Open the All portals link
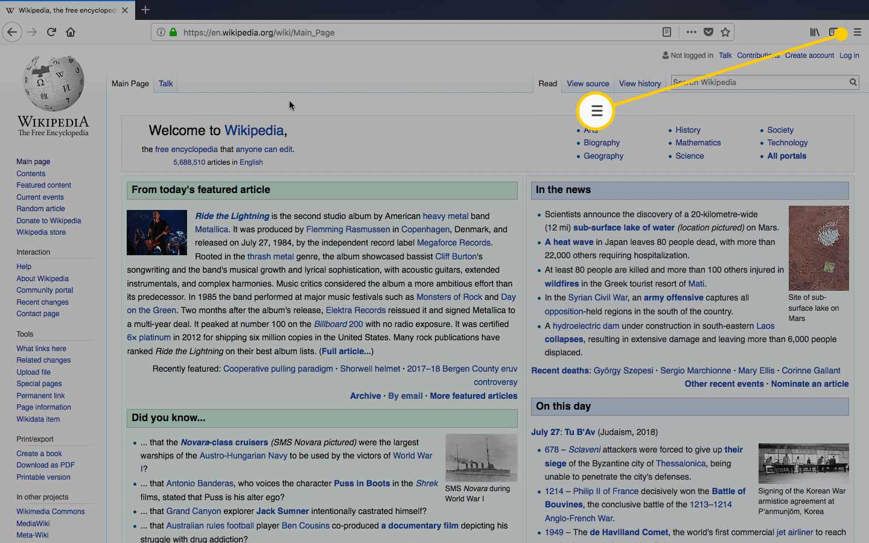869x543 pixels. tap(786, 156)
